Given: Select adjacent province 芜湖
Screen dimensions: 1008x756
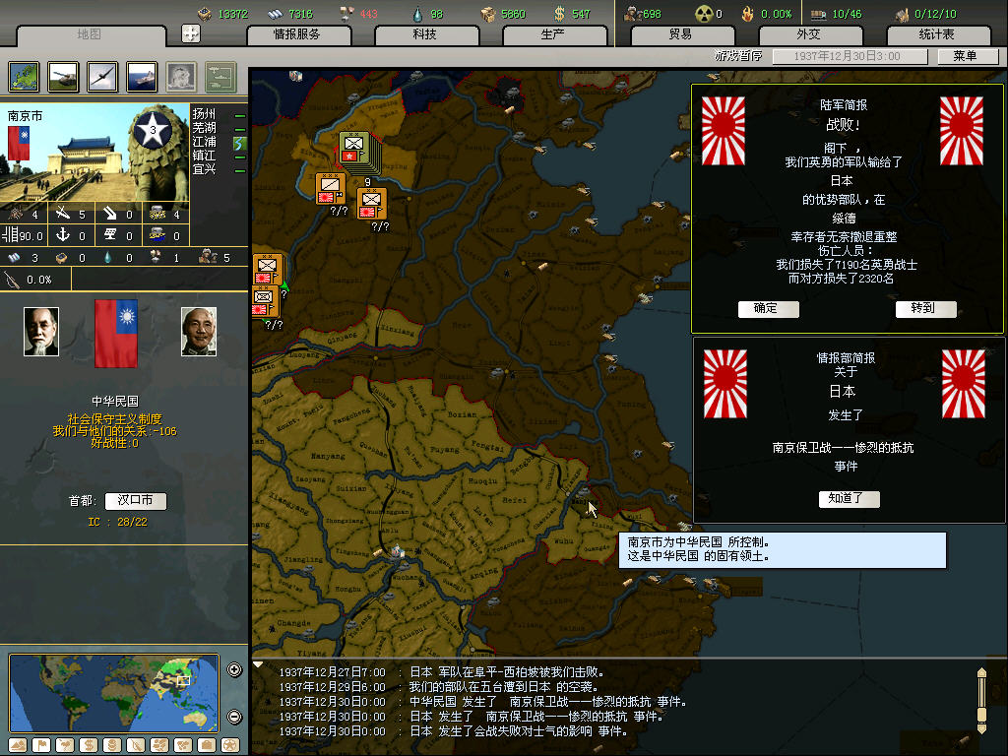Looking at the screenshot, I should (205, 128).
